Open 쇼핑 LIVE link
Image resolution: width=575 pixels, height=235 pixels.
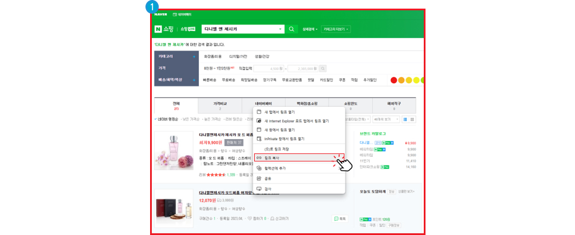pyautogui.click(x=188, y=29)
